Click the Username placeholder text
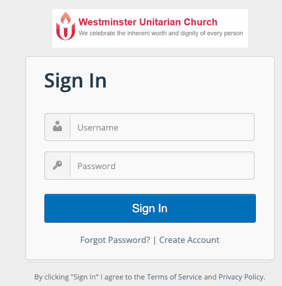Screen dimensions: 282x286 98,127
